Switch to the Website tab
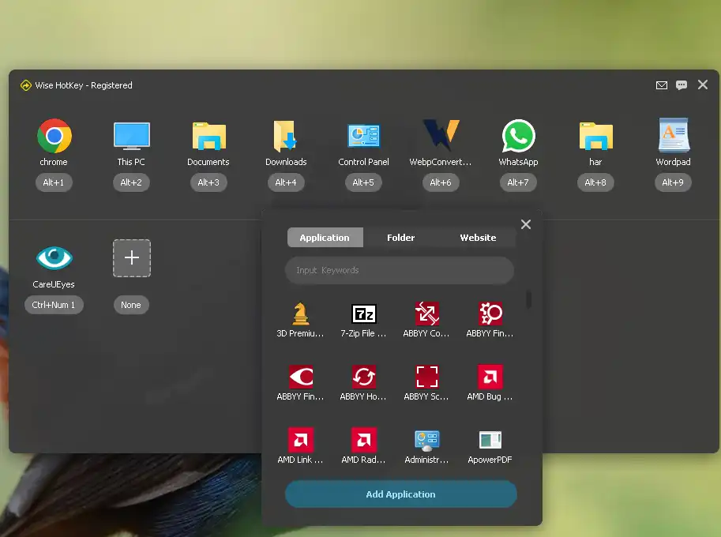This screenshot has width=721, height=537. point(478,237)
